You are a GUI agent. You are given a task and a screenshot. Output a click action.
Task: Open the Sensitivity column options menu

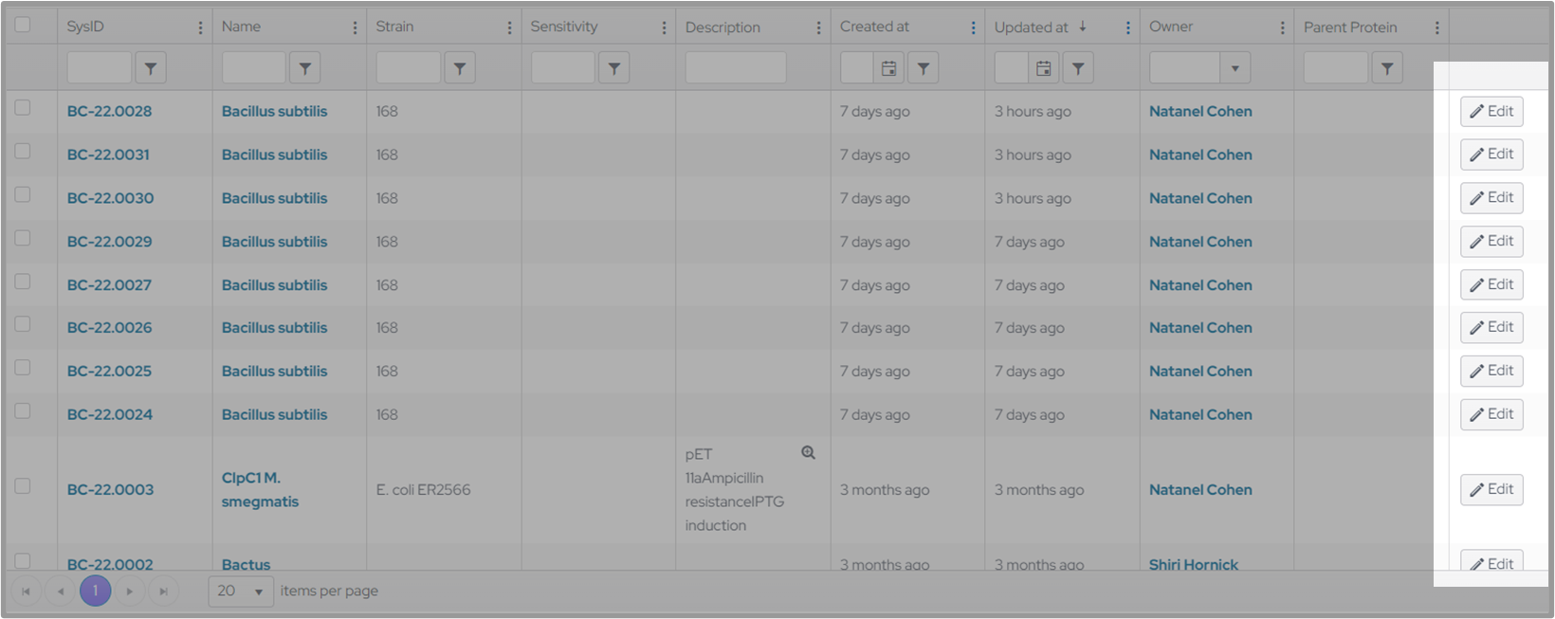pos(664,27)
